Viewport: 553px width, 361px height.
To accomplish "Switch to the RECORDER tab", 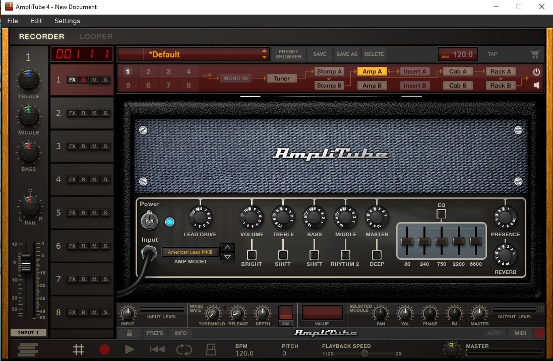I will 42,37.
